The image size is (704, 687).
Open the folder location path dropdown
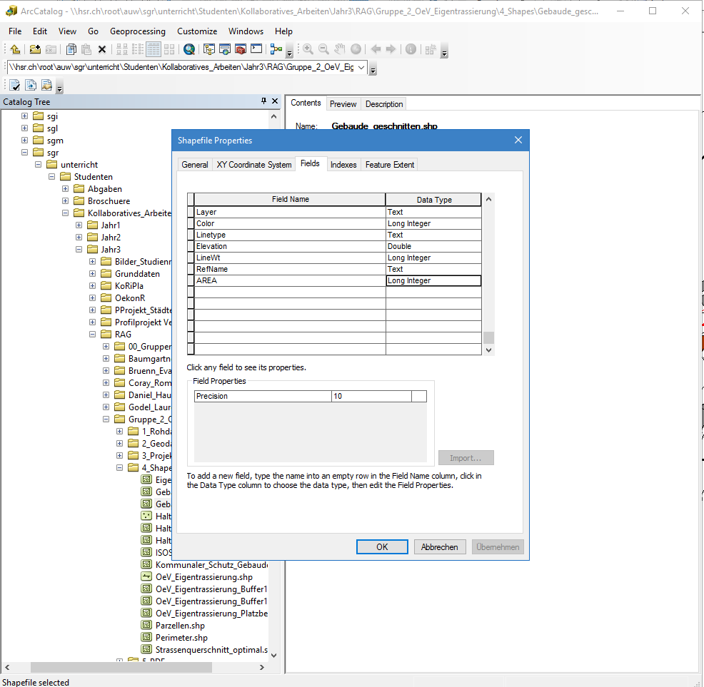click(361, 67)
